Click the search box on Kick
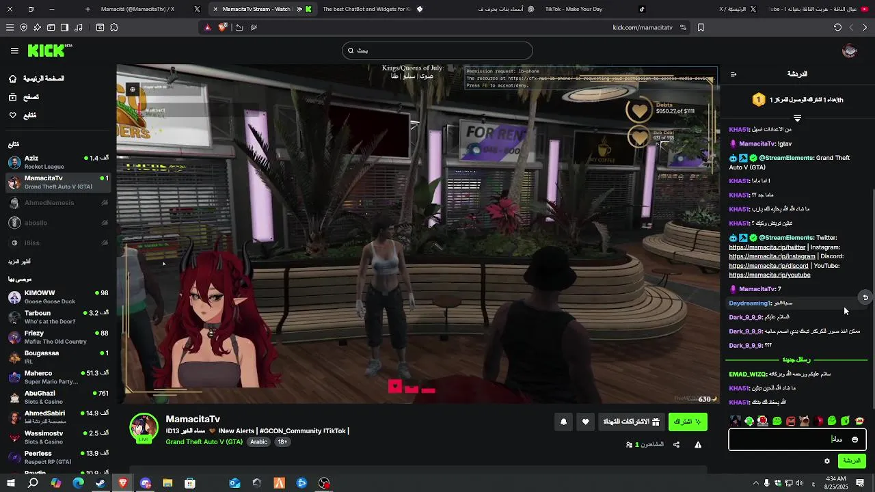This screenshot has height=492, width=875. pyautogui.click(x=437, y=51)
